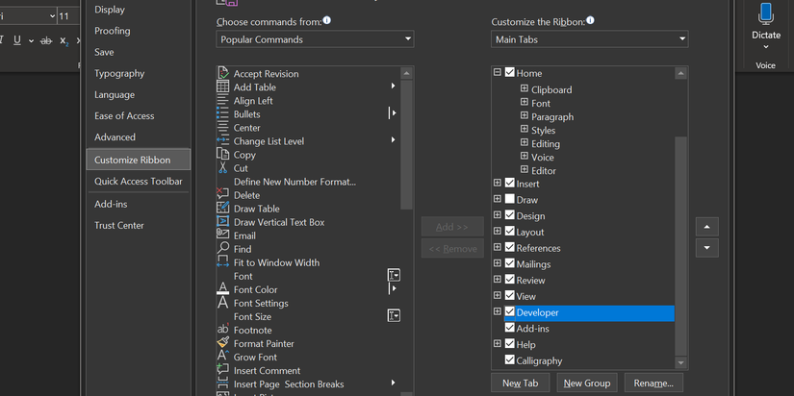The width and height of the screenshot is (794, 396).
Task: Click the Rename button
Action: [x=653, y=383]
